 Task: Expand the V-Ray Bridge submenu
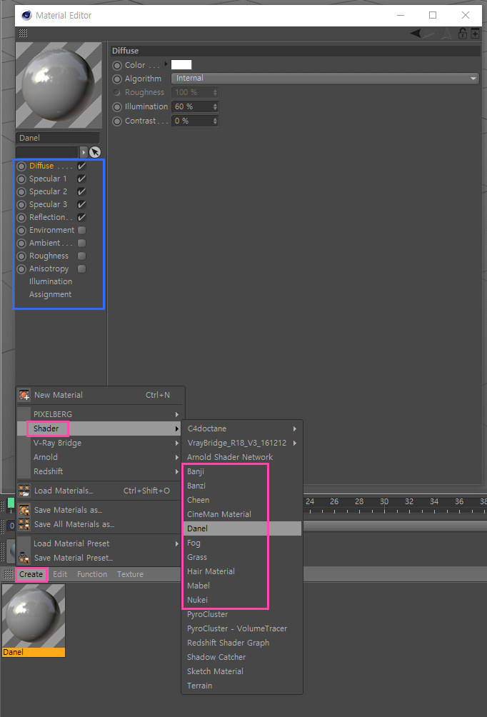click(176, 443)
